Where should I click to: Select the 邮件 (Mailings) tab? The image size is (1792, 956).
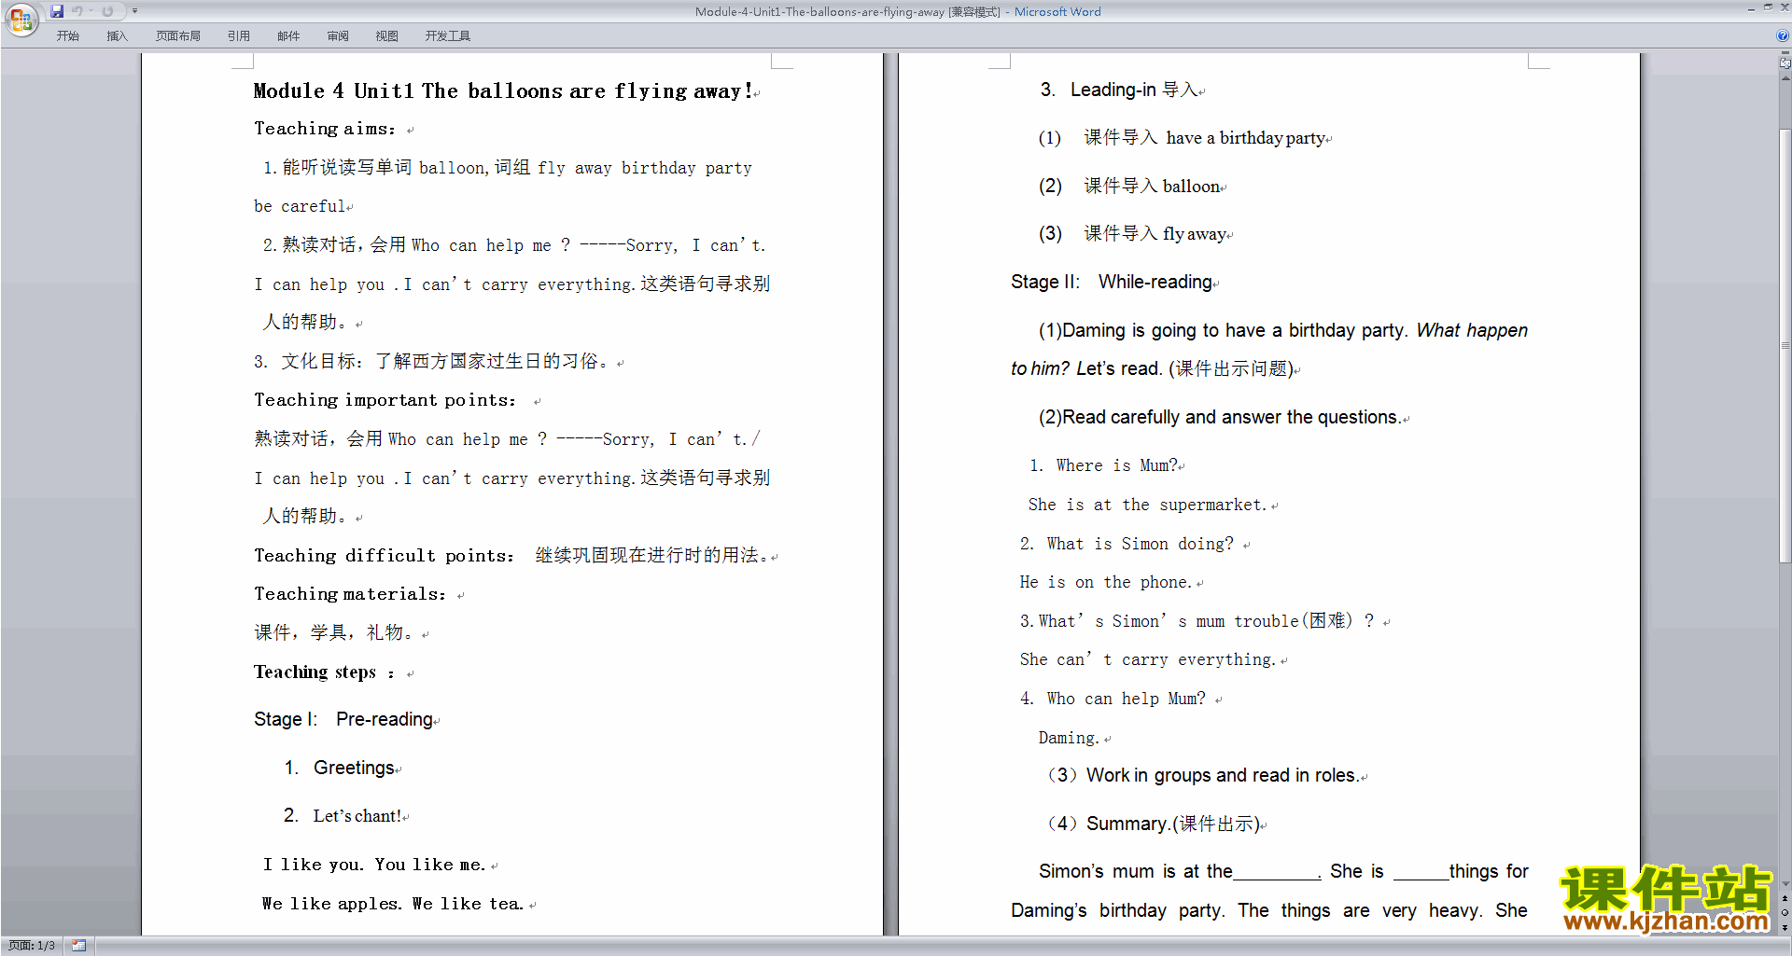tap(288, 36)
